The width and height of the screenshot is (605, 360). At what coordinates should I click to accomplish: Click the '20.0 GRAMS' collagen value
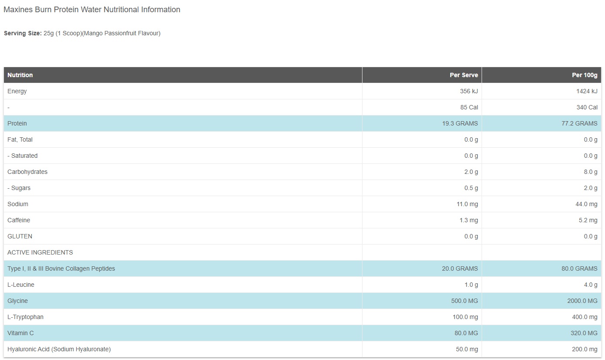tap(460, 268)
